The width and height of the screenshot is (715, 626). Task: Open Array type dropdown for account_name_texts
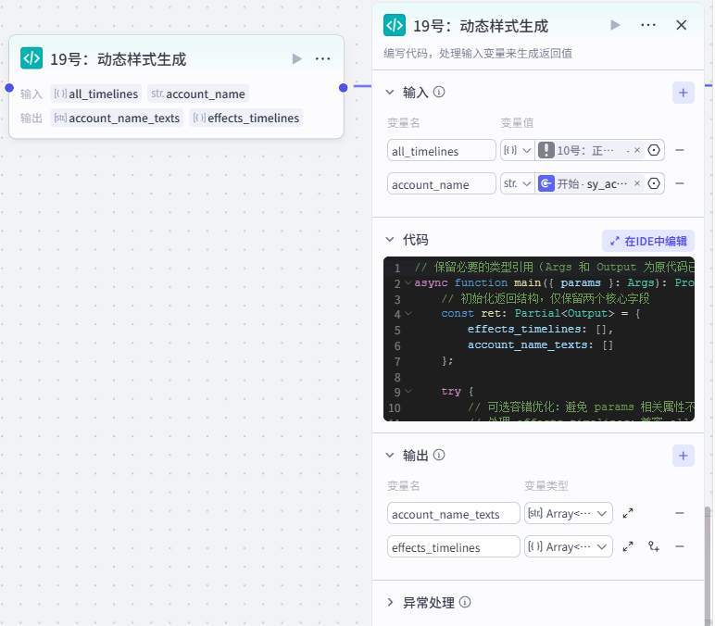pos(568,513)
